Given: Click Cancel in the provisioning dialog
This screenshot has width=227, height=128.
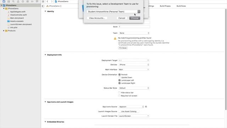Looking at the screenshot, I should pyautogui.click(x=122, y=18).
